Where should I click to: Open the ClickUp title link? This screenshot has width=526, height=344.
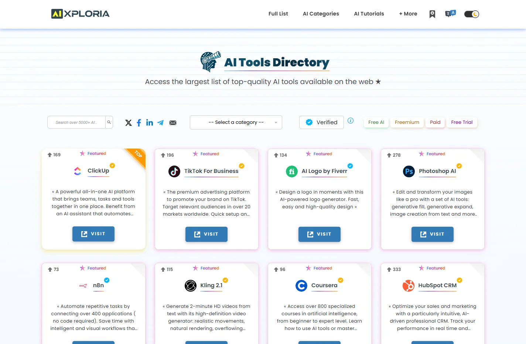[98, 171]
